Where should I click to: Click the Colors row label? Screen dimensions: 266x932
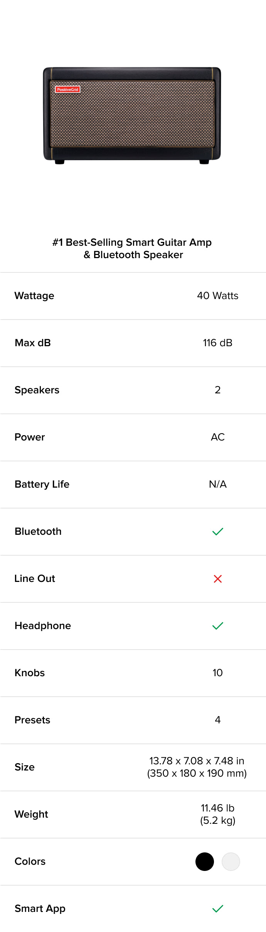pyautogui.click(x=30, y=861)
